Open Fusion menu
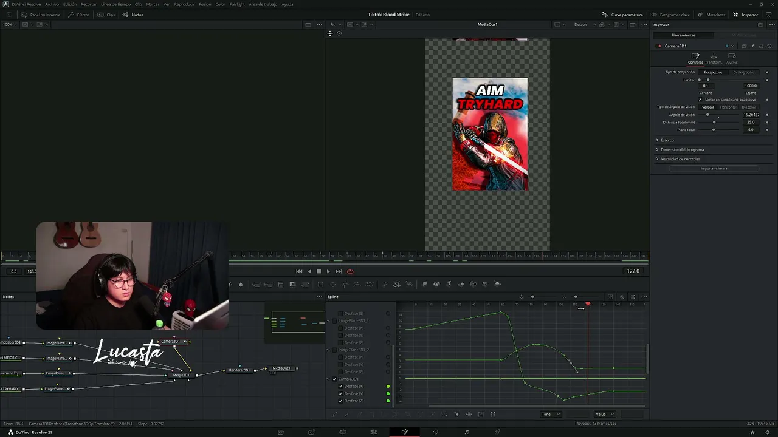 (205, 4)
